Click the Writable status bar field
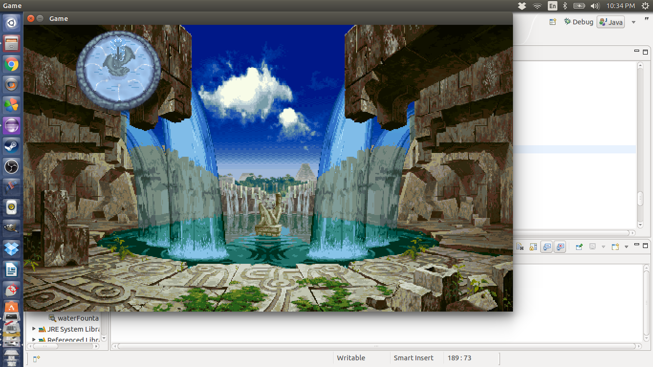The height and width of the screenshot is (367, 653). 351,358
